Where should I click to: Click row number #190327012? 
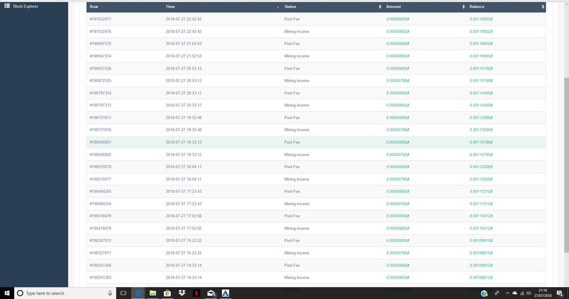pos(101,241)
